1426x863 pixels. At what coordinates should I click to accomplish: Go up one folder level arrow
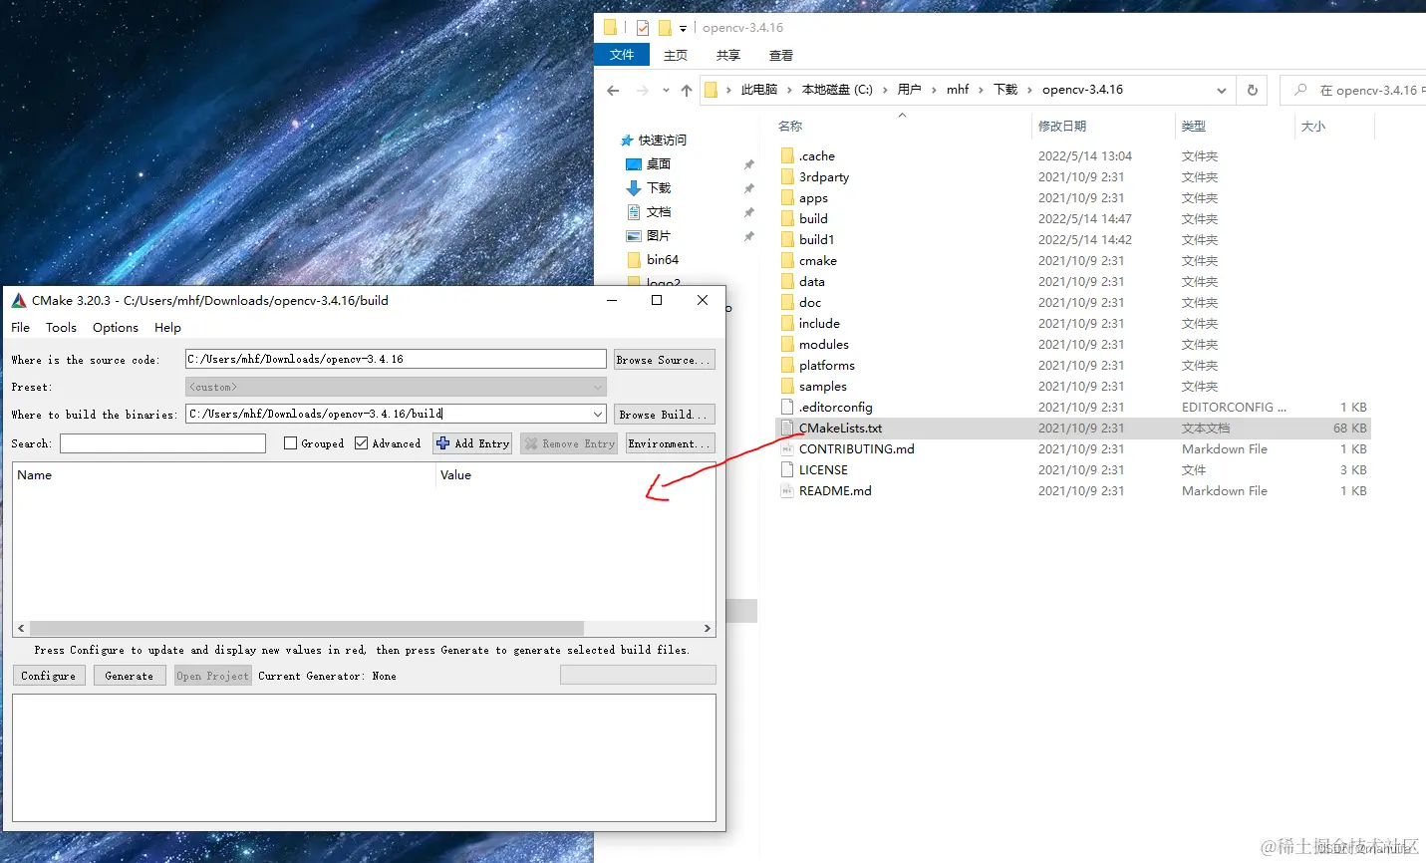pos(686,91)
